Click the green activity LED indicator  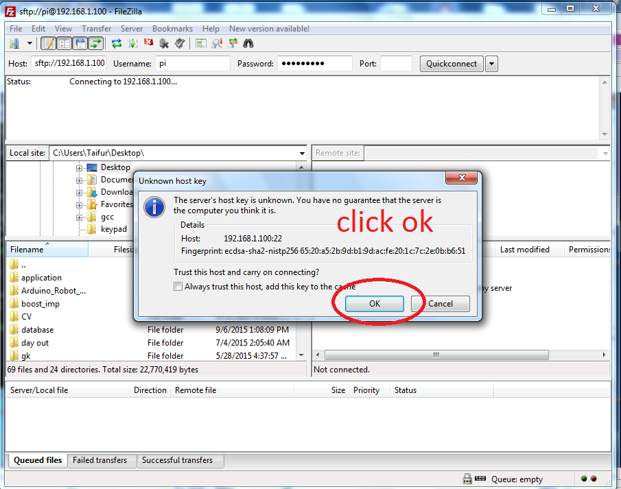click(584, 479)
